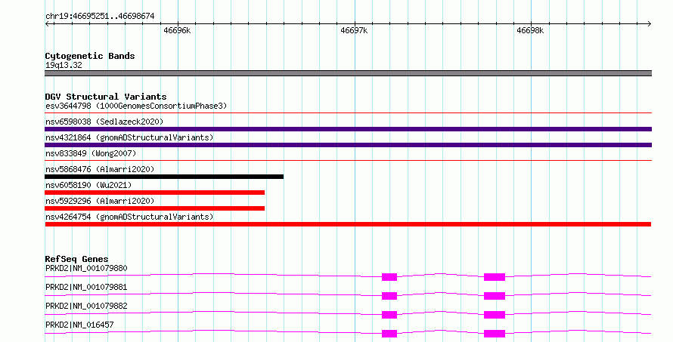This screenshot has width=673, height=342.
Task: Click the nsv6058190 (Wu2021) label
Action: point(88,185)
